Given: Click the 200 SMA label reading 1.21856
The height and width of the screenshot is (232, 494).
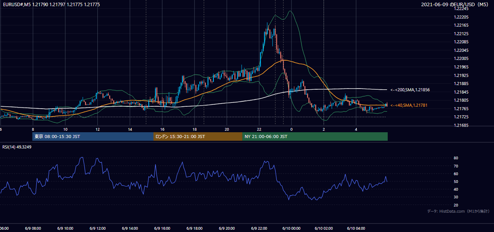Looking at the screenshot, I should [410, 90].
